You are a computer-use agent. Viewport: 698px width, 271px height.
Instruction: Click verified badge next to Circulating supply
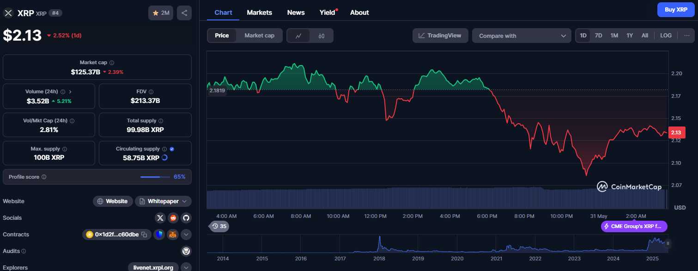pos(172,149)
